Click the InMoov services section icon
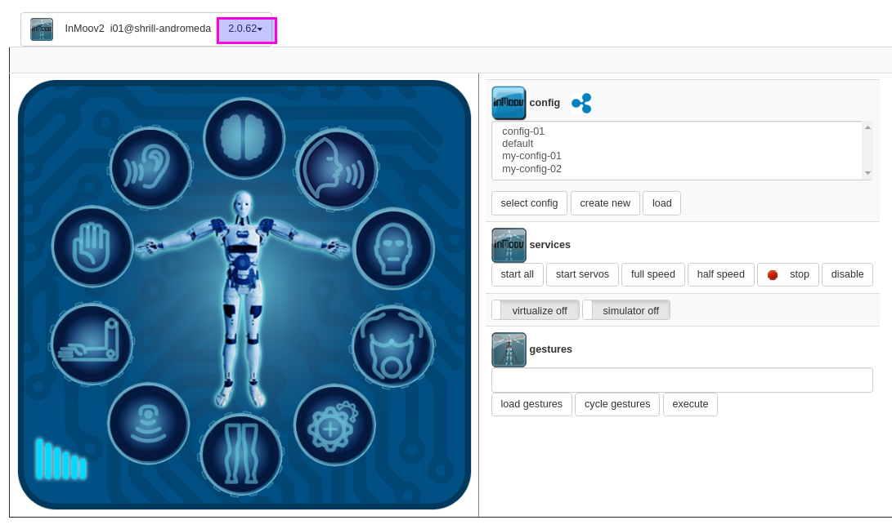 coord(509,245)
